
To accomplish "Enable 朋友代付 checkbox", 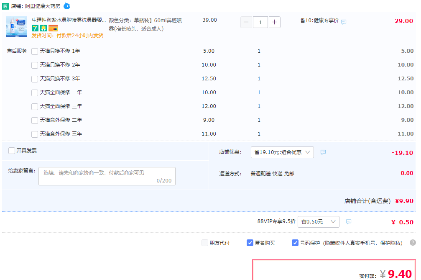I will point(205,243).
